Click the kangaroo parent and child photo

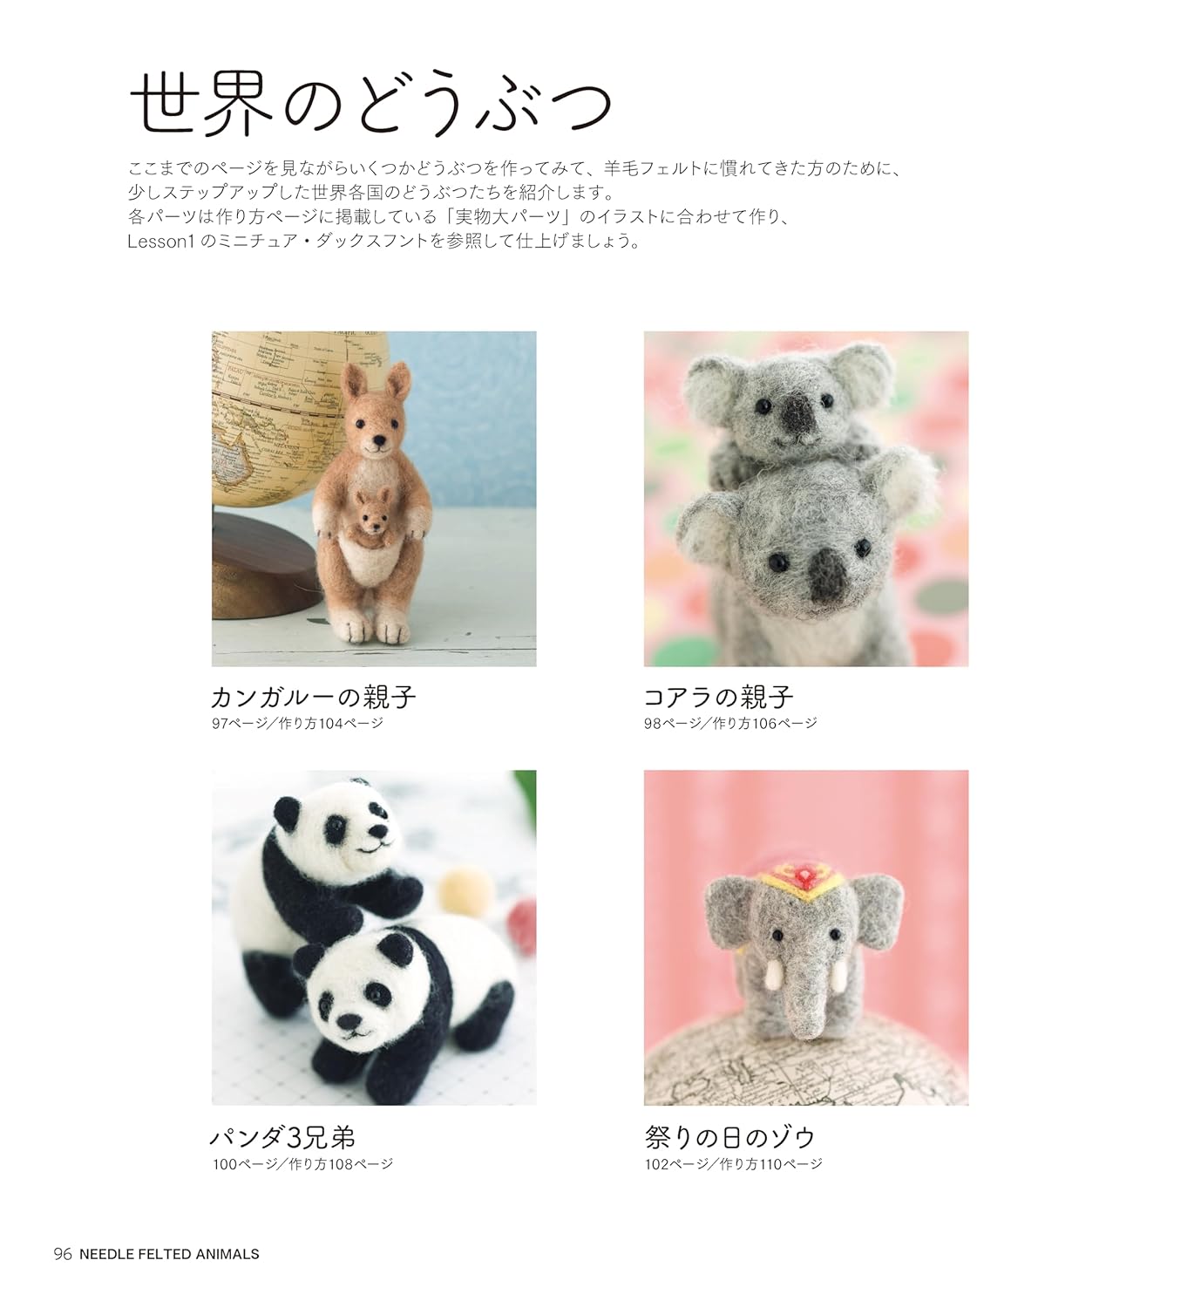coord(374,499)
